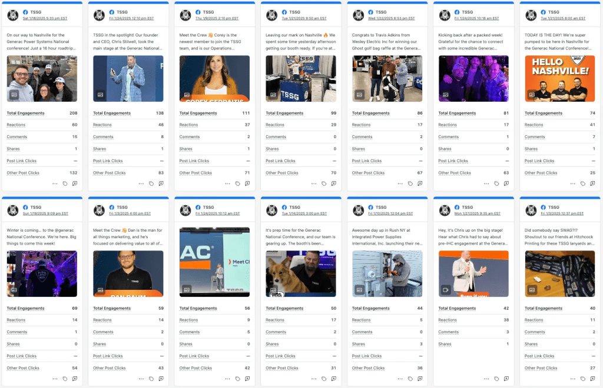Viewport: 603px width, 388px height.
Task: Click Total Engagements label on the 138-engagement post
Action: (111, 113)
